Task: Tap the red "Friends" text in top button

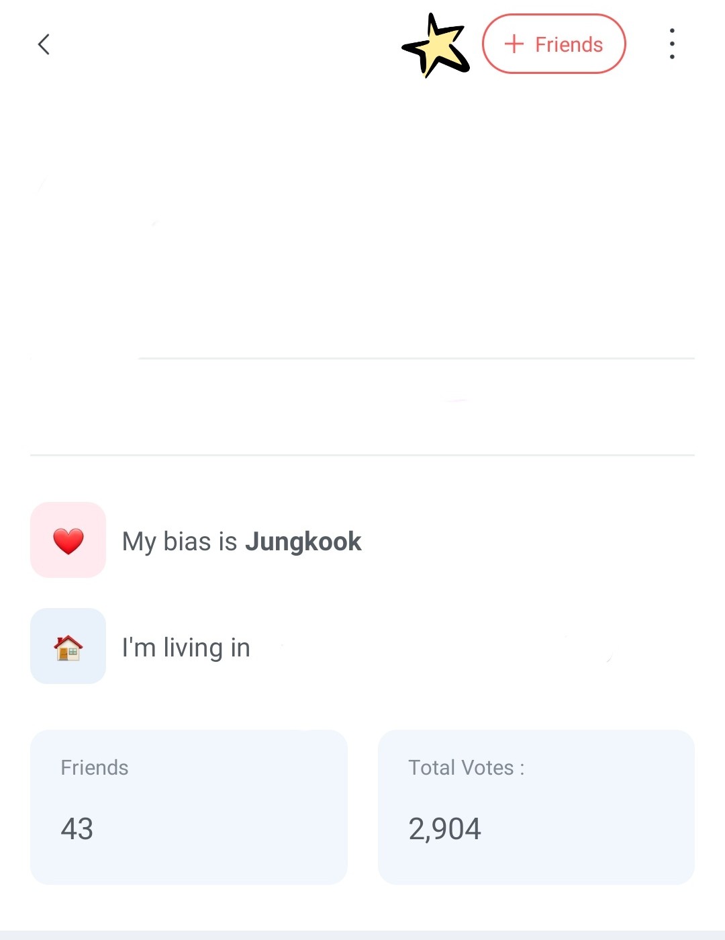Action: point(569,44)
